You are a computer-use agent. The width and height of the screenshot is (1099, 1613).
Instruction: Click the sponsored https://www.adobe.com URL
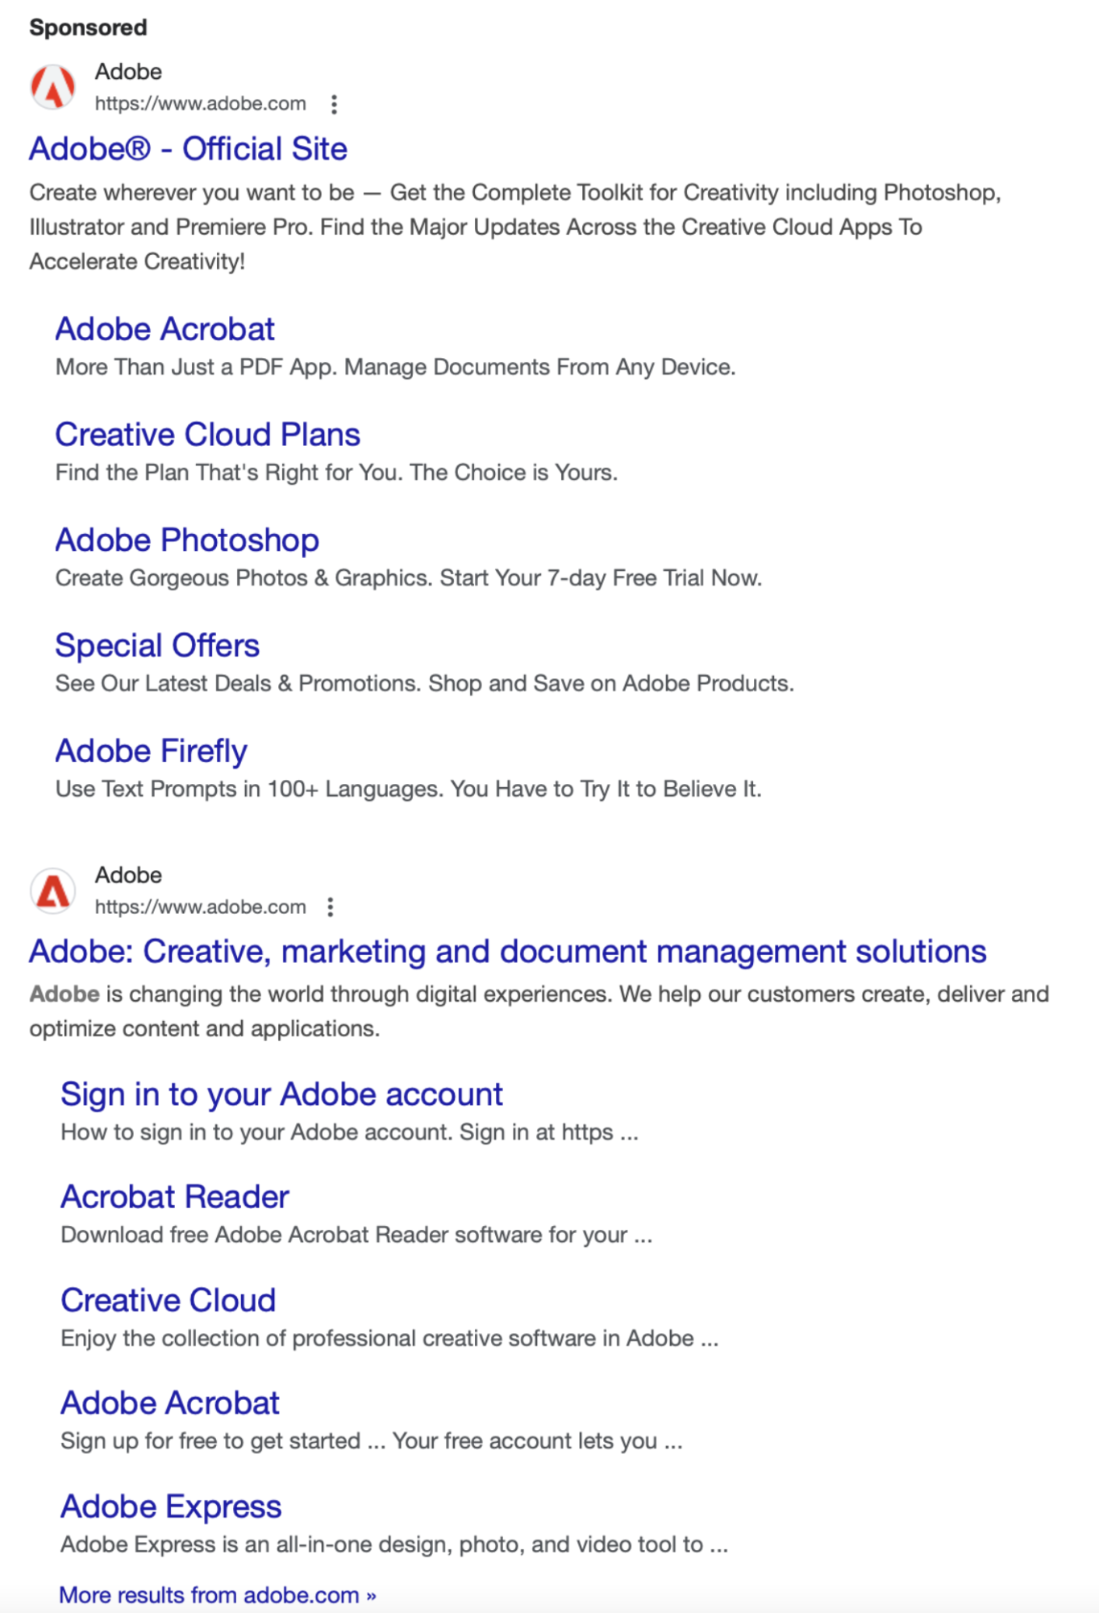point(200,104)
